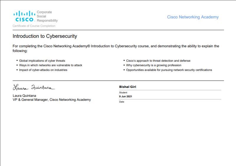This screenshot has height=166, width=236.
Task: Click the VP & General Manager title line
Action: pos(52,100)
